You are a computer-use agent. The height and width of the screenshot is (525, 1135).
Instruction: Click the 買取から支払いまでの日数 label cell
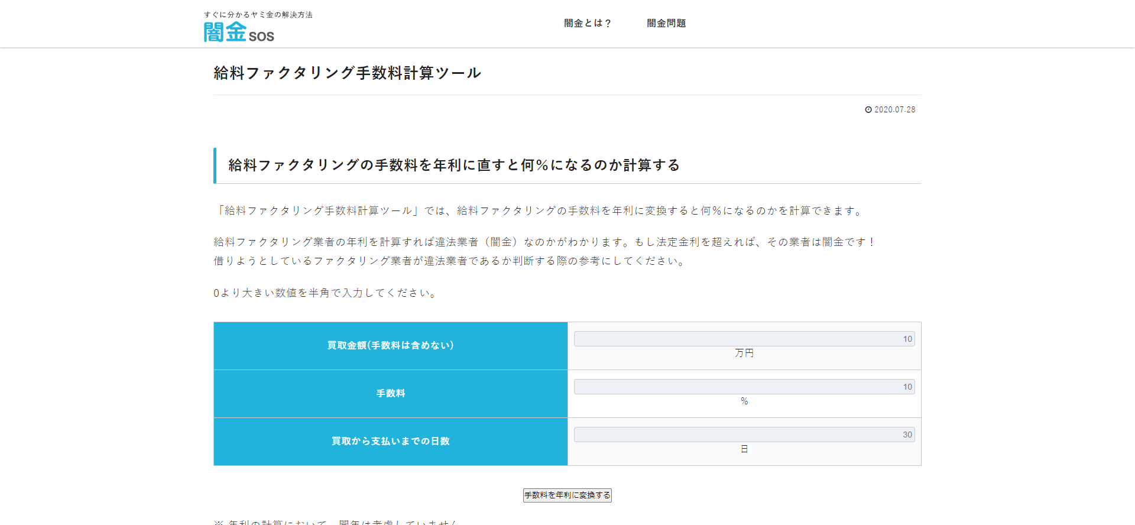pyautogui.click(x=390, y=442)
